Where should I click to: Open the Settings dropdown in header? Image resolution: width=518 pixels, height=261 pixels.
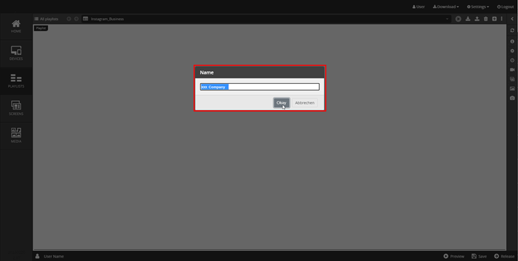click(x=477, y=7)
